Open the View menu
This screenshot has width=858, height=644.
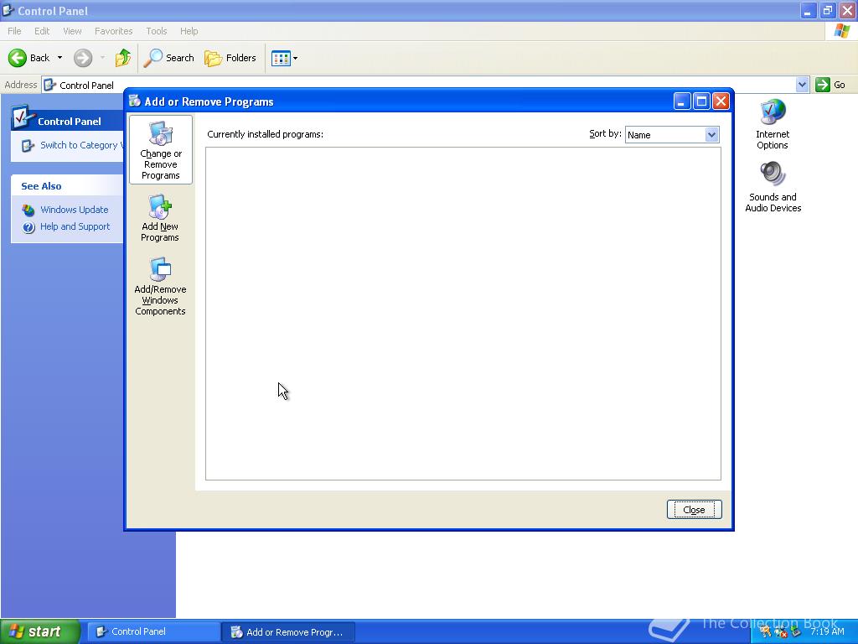tap(72, 31)
